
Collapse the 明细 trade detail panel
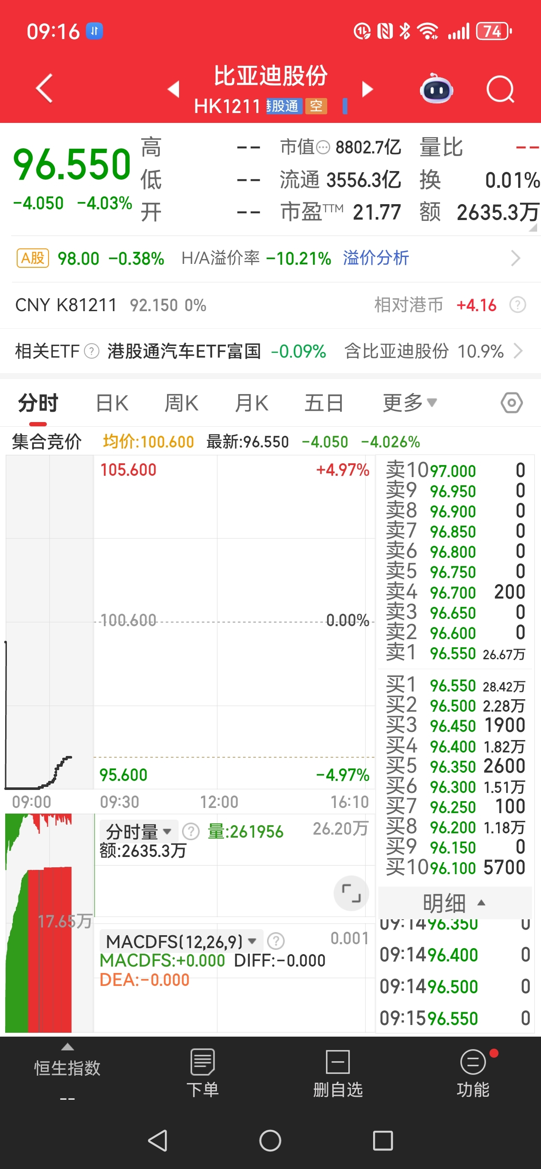pos(454,903)
